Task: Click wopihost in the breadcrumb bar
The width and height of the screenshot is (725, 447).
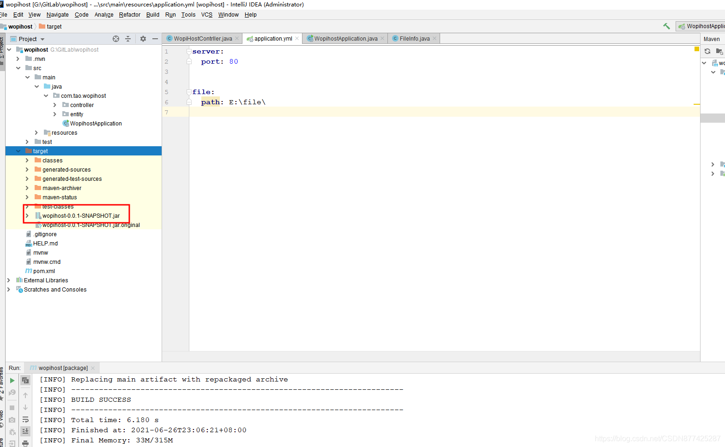Action: click(20, 27)
